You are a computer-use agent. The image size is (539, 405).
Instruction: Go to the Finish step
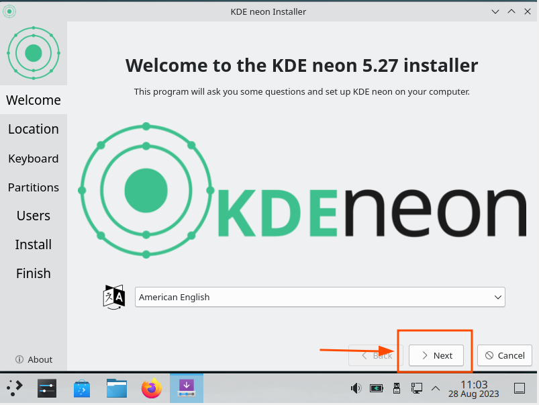34,273
